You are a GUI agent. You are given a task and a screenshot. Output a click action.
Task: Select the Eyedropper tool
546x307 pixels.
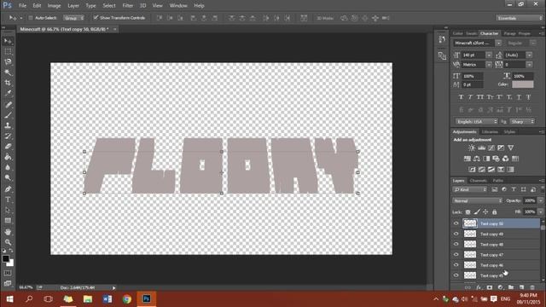(8, 93)
